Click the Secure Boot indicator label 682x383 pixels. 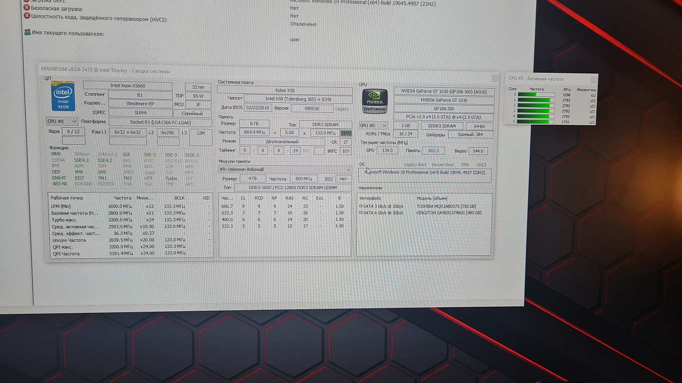point(443,165)
